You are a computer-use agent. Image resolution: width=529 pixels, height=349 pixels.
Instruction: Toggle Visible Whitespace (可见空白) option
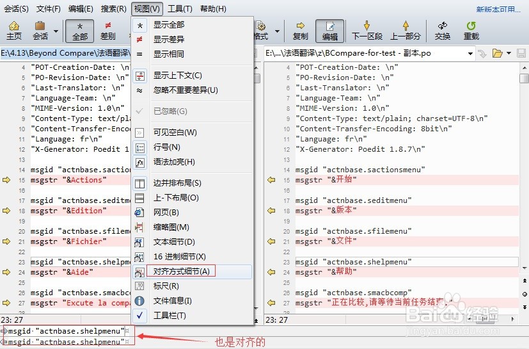(x=193, y=133)
